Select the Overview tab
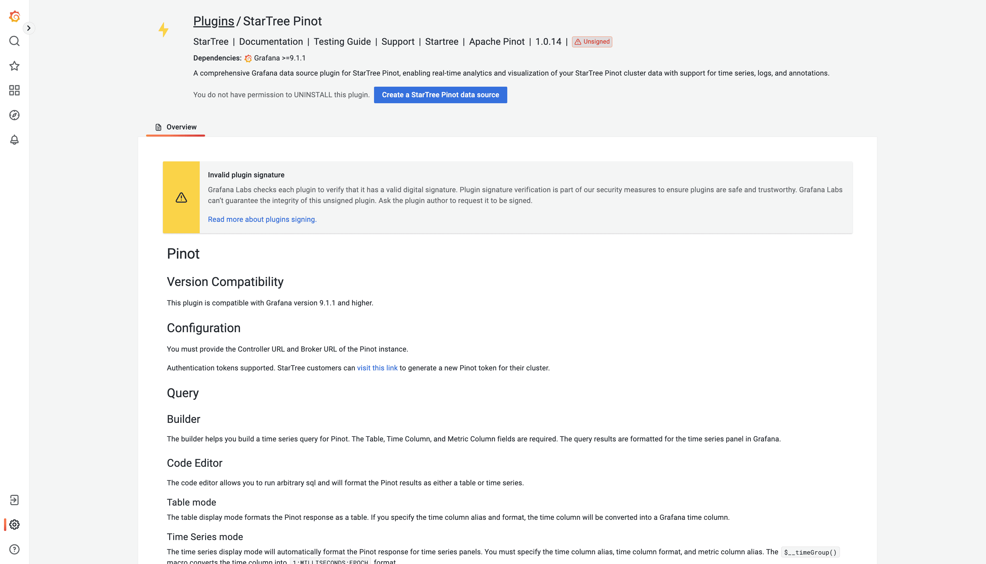The width and height of the screenshot is (986, 564). (175, 127)
